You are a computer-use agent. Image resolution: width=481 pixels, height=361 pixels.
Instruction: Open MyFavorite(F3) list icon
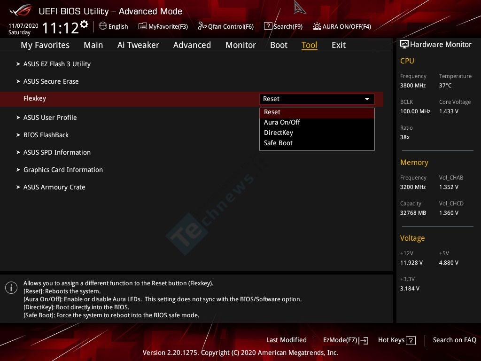(x=143, y=26)
